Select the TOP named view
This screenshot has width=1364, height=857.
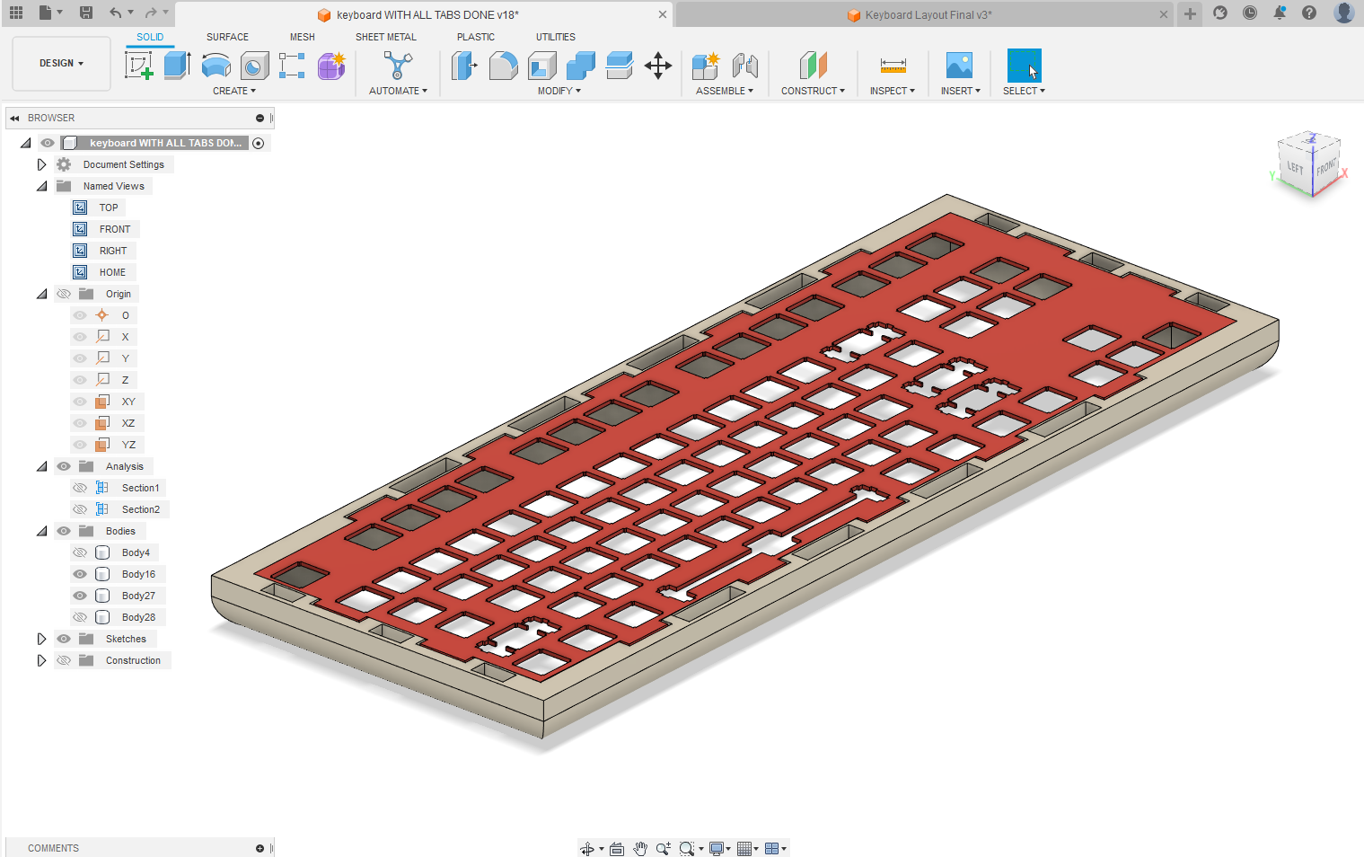pos(108,208)
